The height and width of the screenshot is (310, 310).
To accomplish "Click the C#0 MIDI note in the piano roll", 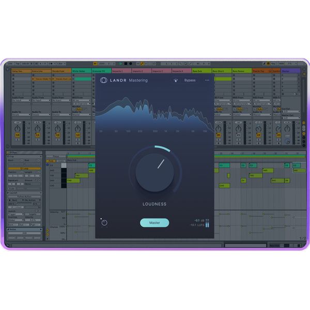I will point(224,185).
